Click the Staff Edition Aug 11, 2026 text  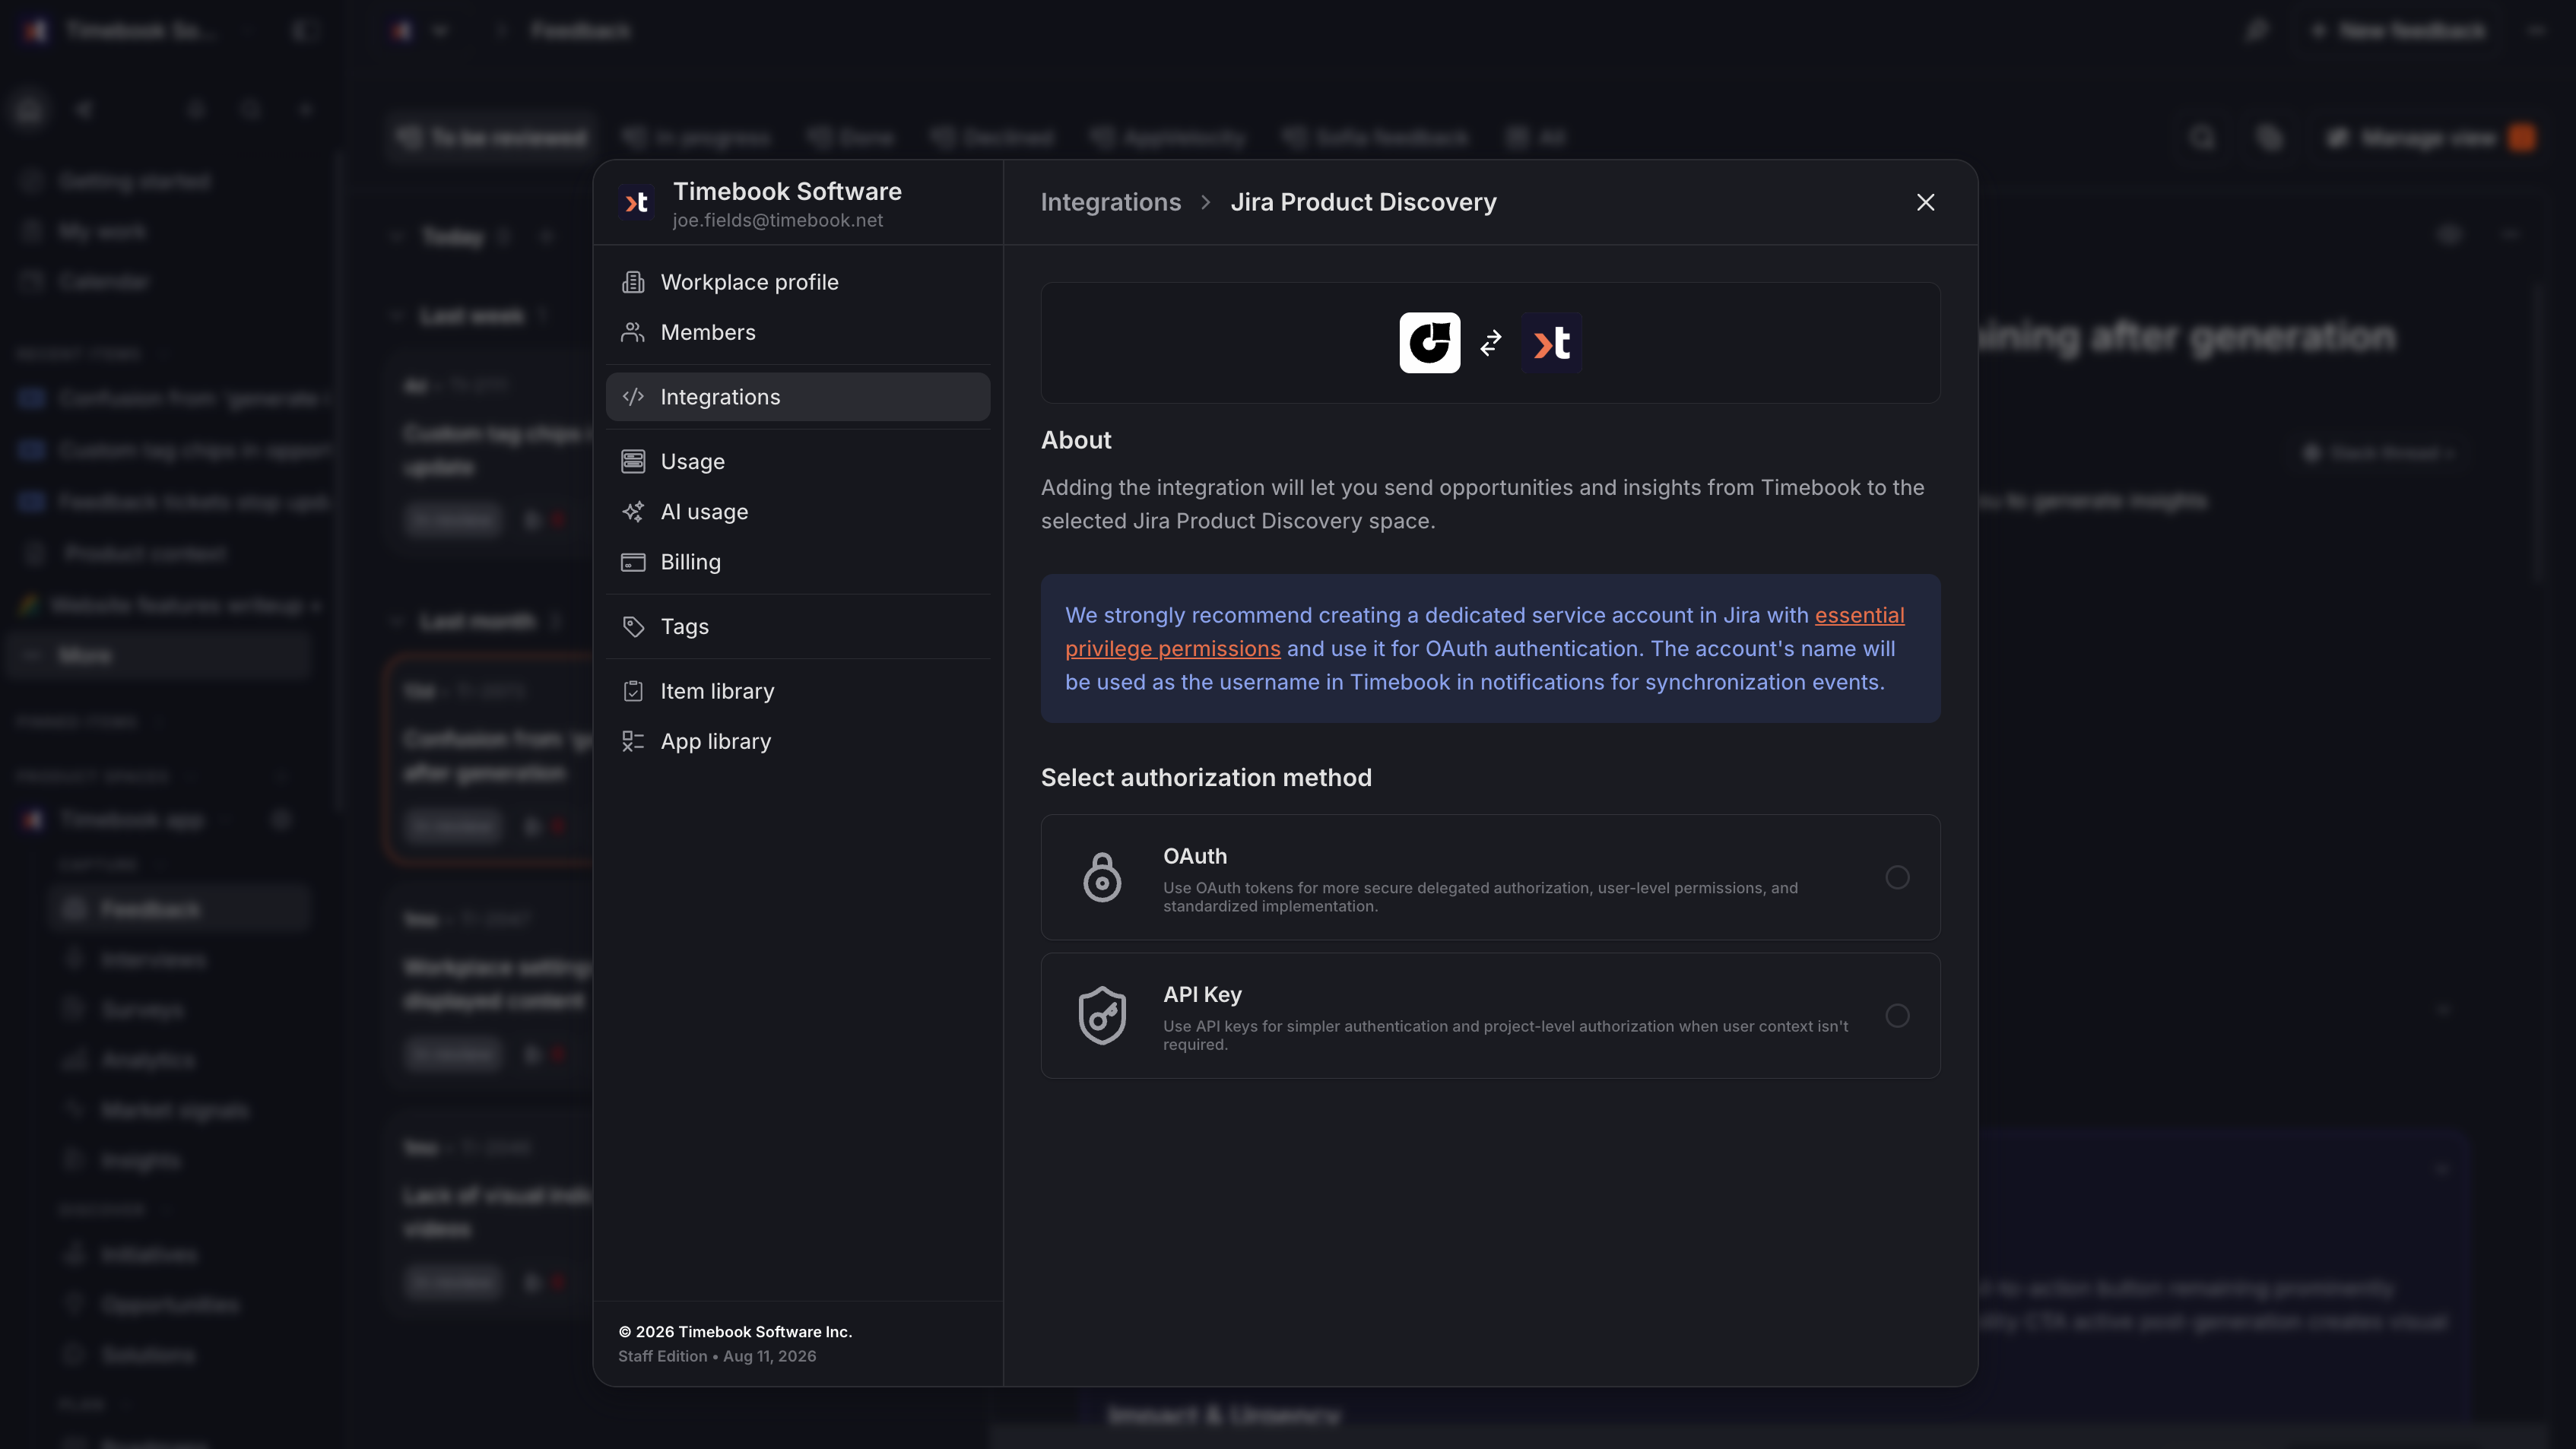[717, 1356]
